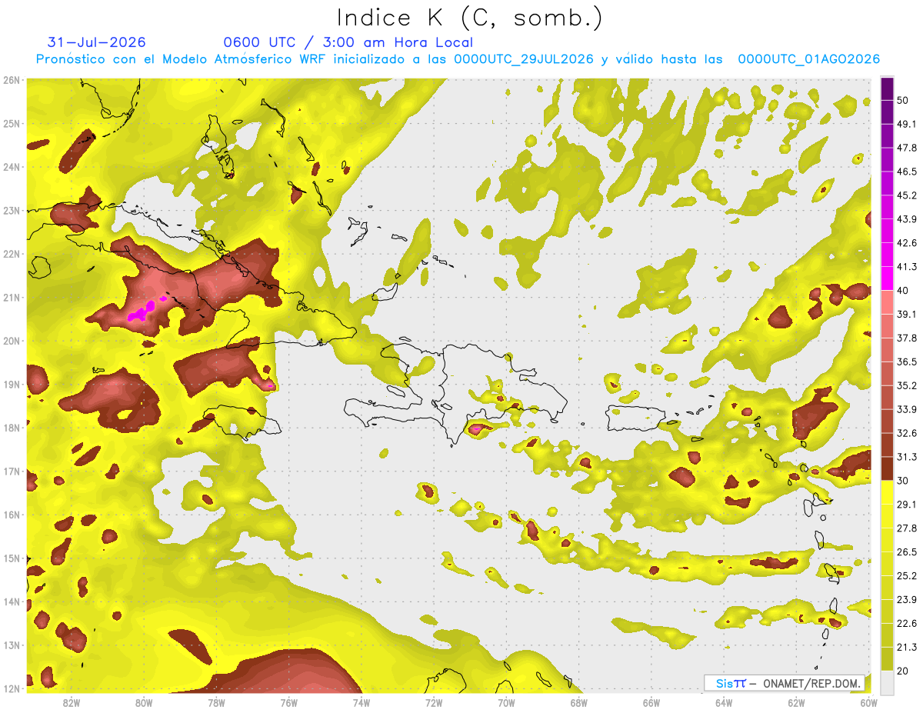Click the color bar value 33.9
This screenshot has height=713, width=923.
(x=907, y=409)
